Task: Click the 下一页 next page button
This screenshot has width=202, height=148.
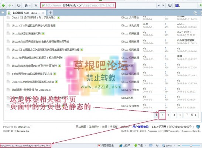Action: [191, 115]
